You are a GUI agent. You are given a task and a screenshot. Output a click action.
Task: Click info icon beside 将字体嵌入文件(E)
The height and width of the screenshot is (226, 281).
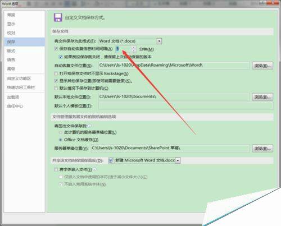click(x=94, y=169)
